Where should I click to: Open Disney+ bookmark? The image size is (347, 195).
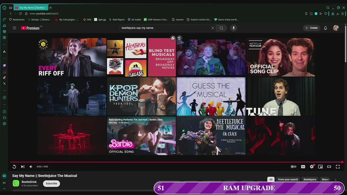[39, 19]
